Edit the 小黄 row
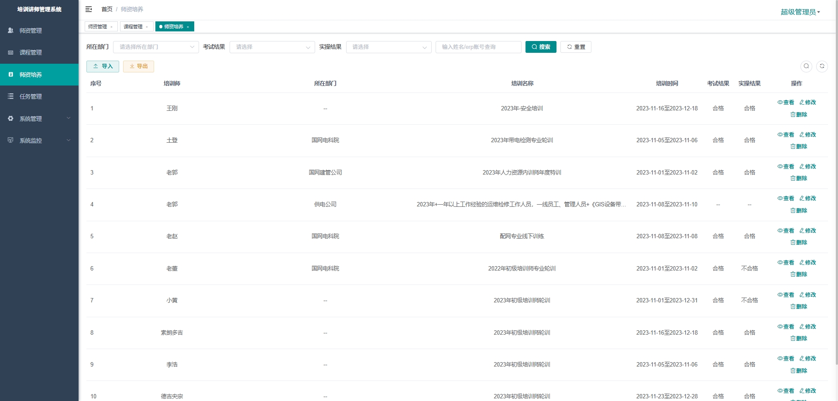The height and width of the screenshot is (401, 838). pos(807,295)
